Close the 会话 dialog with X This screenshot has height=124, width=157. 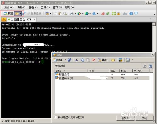pos(153,55)
